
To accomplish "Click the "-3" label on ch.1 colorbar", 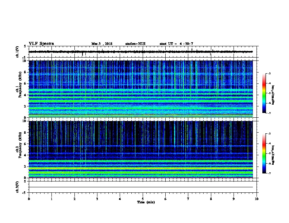I will tap(269, 73).
